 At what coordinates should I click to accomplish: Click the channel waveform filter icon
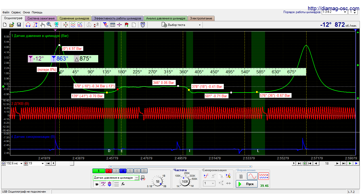103,185
